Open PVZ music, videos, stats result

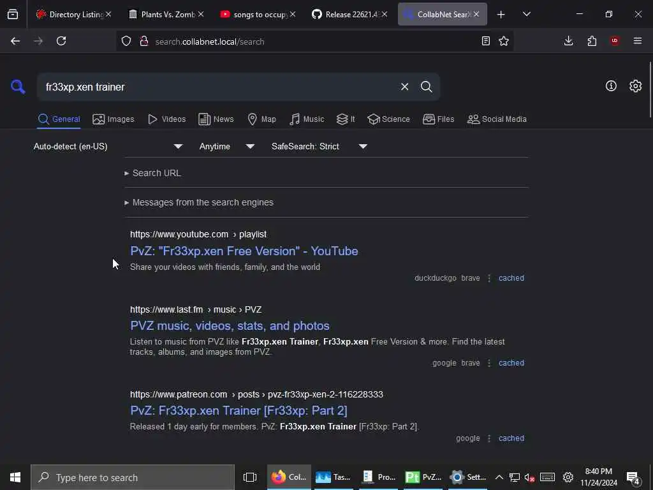230,325
